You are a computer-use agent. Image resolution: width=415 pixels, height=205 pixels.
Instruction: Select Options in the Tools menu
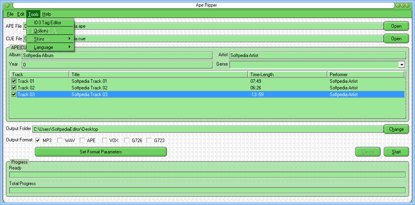[x=50, y=31]
